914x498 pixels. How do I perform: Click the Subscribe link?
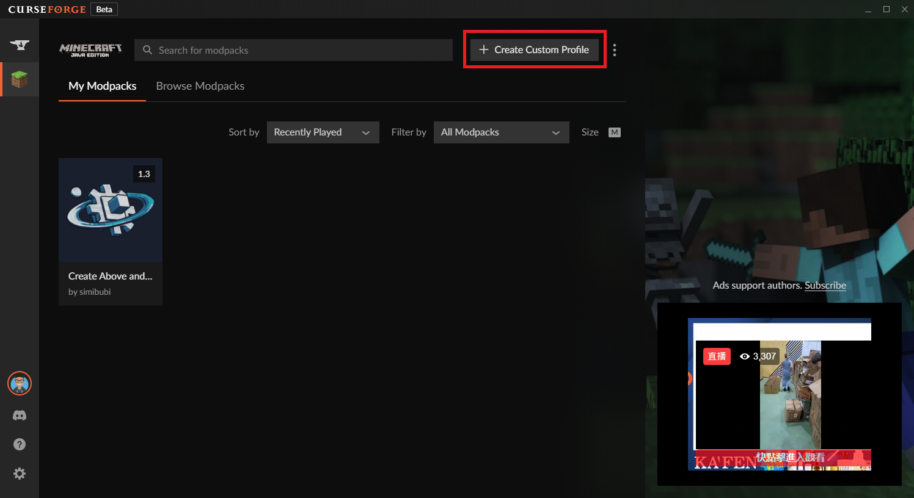[825, 286]
